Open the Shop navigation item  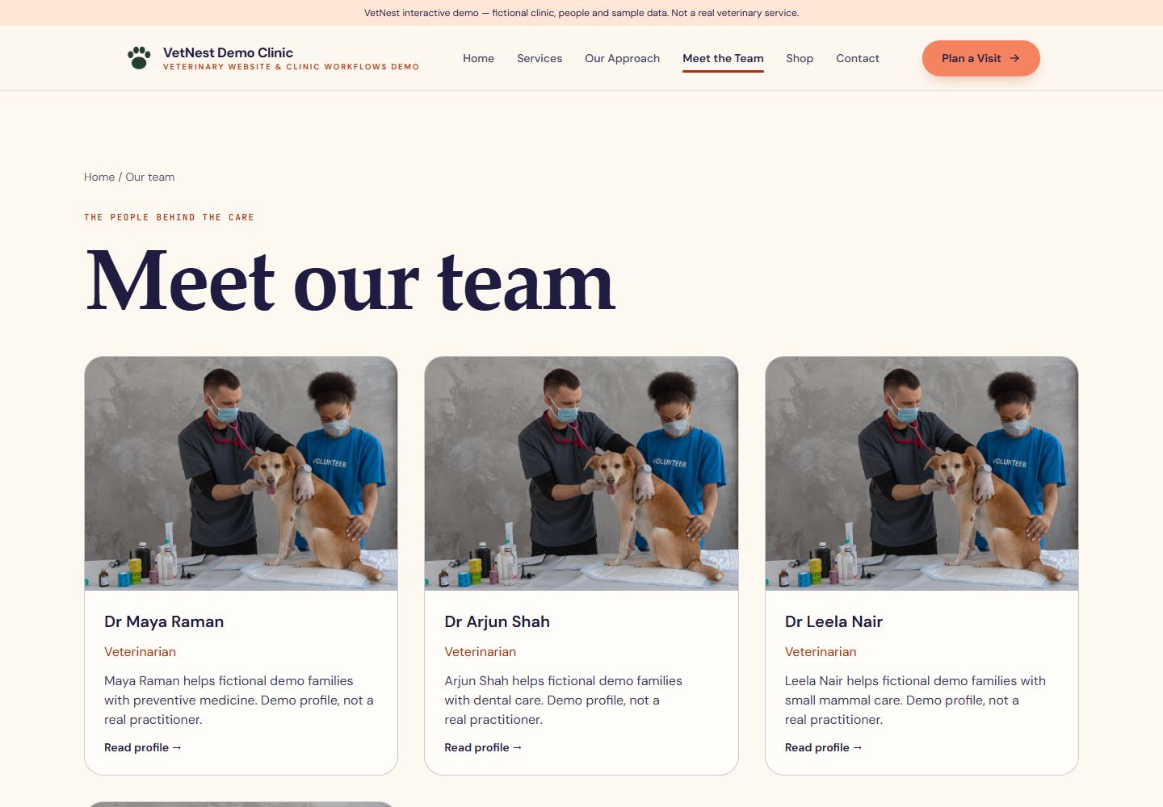coord(800,58)
